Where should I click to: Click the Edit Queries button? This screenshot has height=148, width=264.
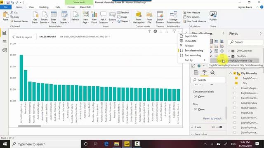point(64,17)
